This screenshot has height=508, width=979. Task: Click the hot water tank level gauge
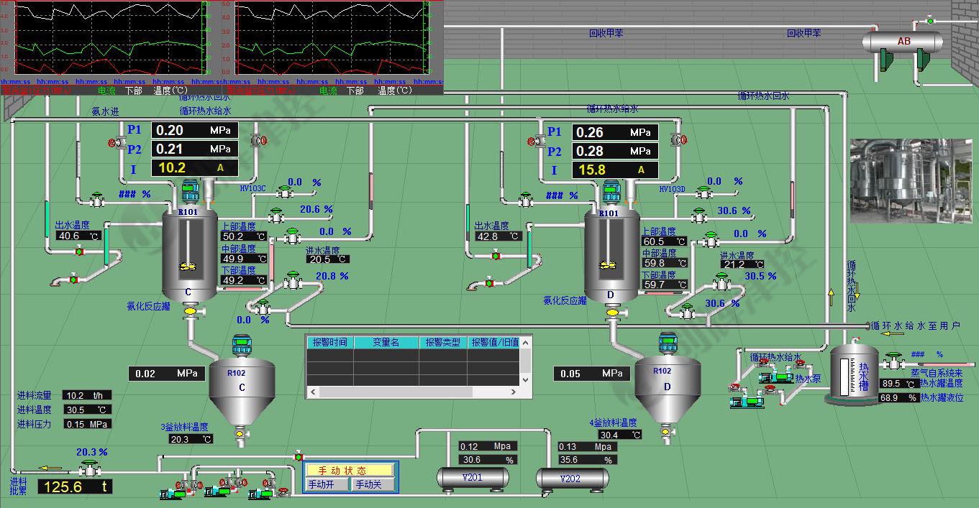[x=844, y=374]
